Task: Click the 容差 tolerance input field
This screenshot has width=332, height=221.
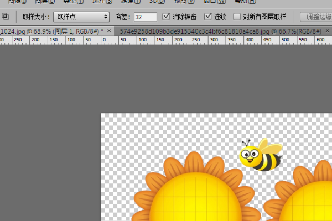Action: coord(146,17)
